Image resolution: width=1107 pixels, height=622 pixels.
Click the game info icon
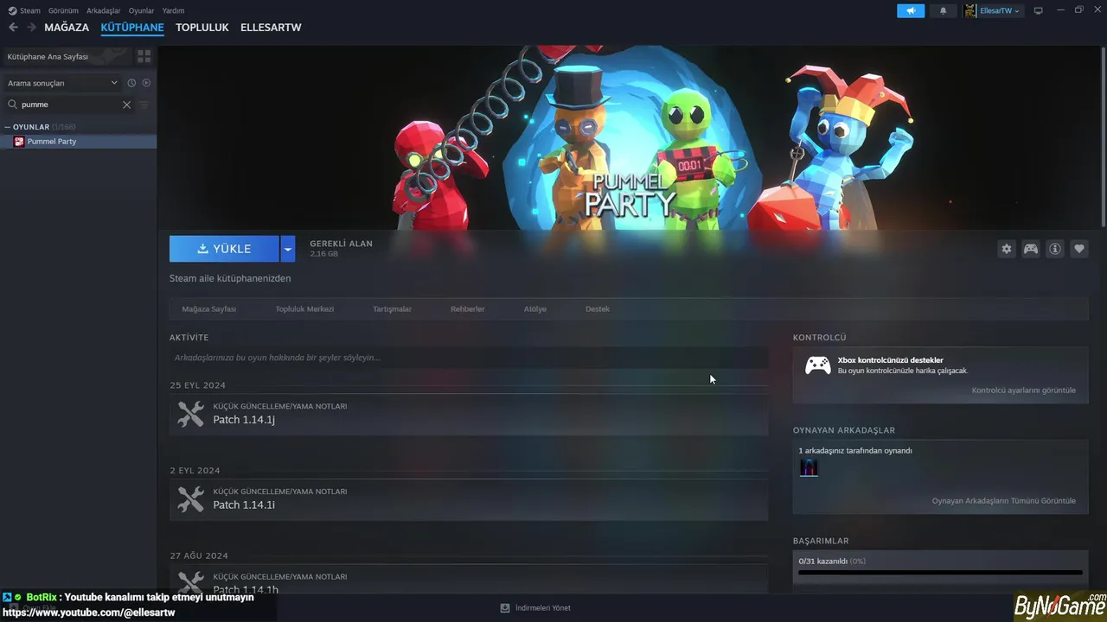click(x=1055, y=249)
